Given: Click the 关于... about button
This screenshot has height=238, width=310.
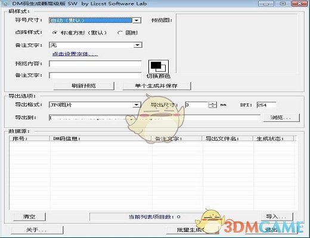Looking at the screenshot, I should 37,230.
